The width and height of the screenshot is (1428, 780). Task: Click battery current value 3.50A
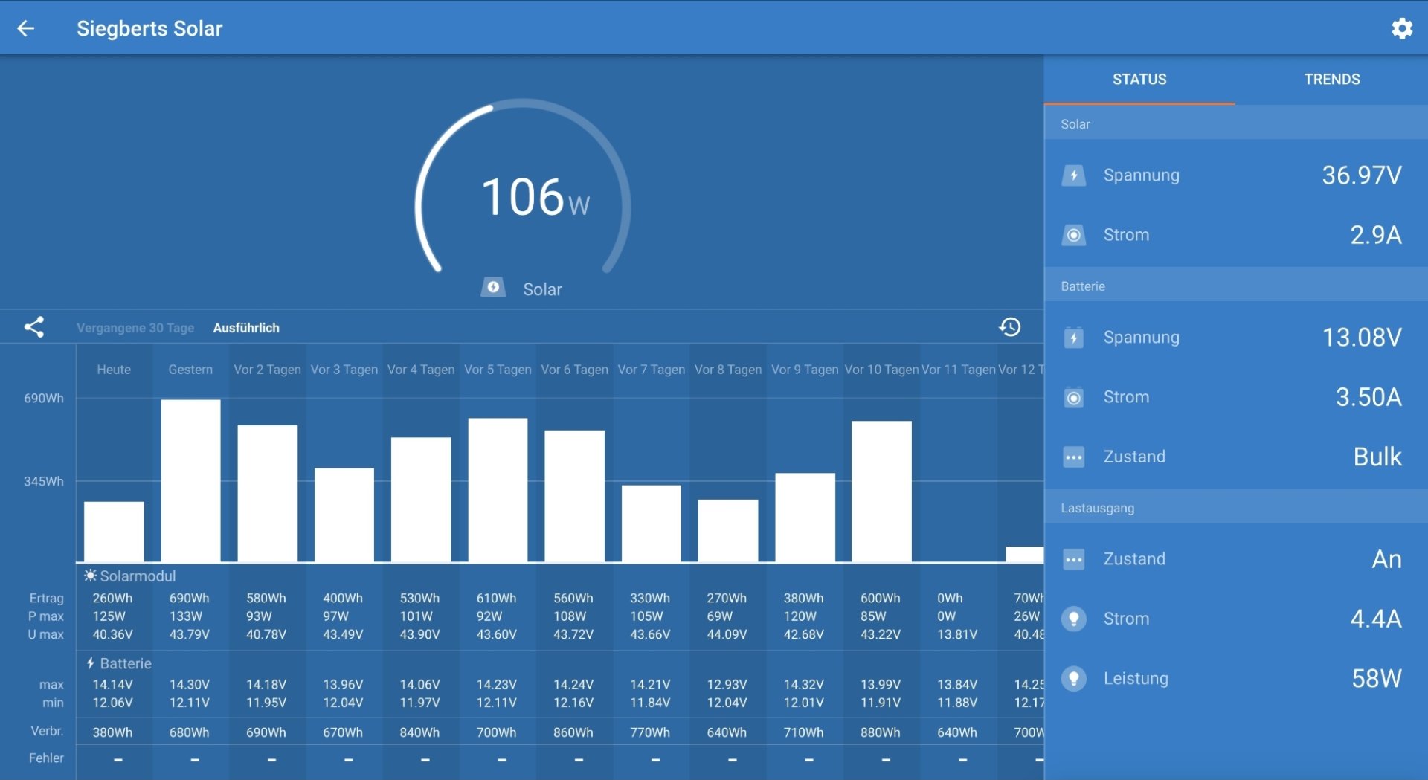point(1368,397)
